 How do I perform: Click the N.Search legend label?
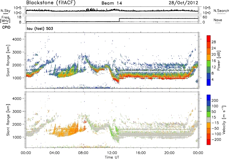point(221,11)
